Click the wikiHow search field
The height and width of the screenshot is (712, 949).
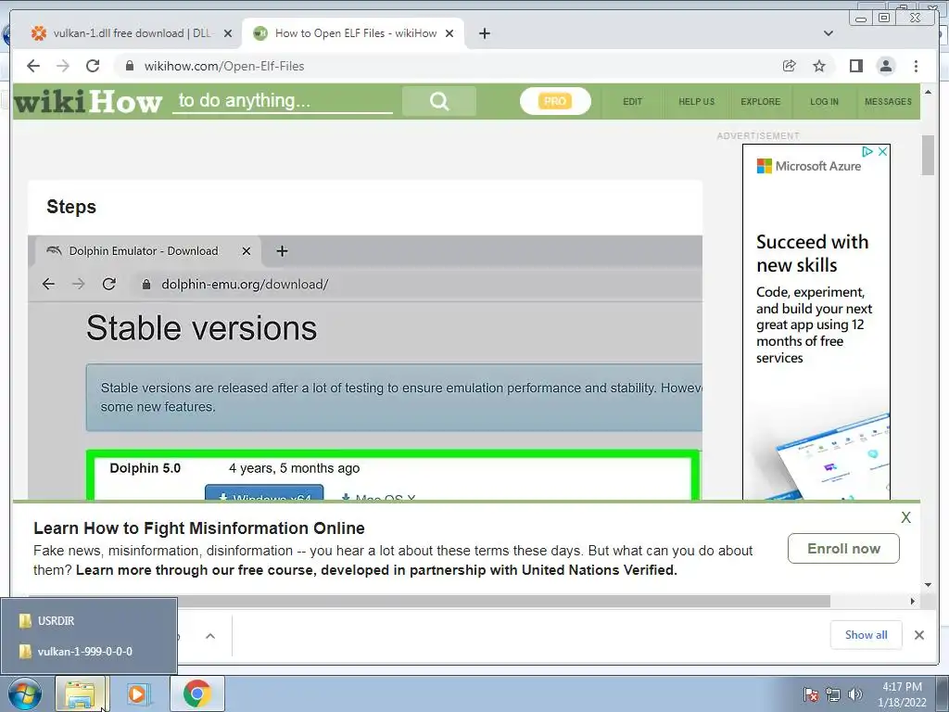click(x=282, y=100)
